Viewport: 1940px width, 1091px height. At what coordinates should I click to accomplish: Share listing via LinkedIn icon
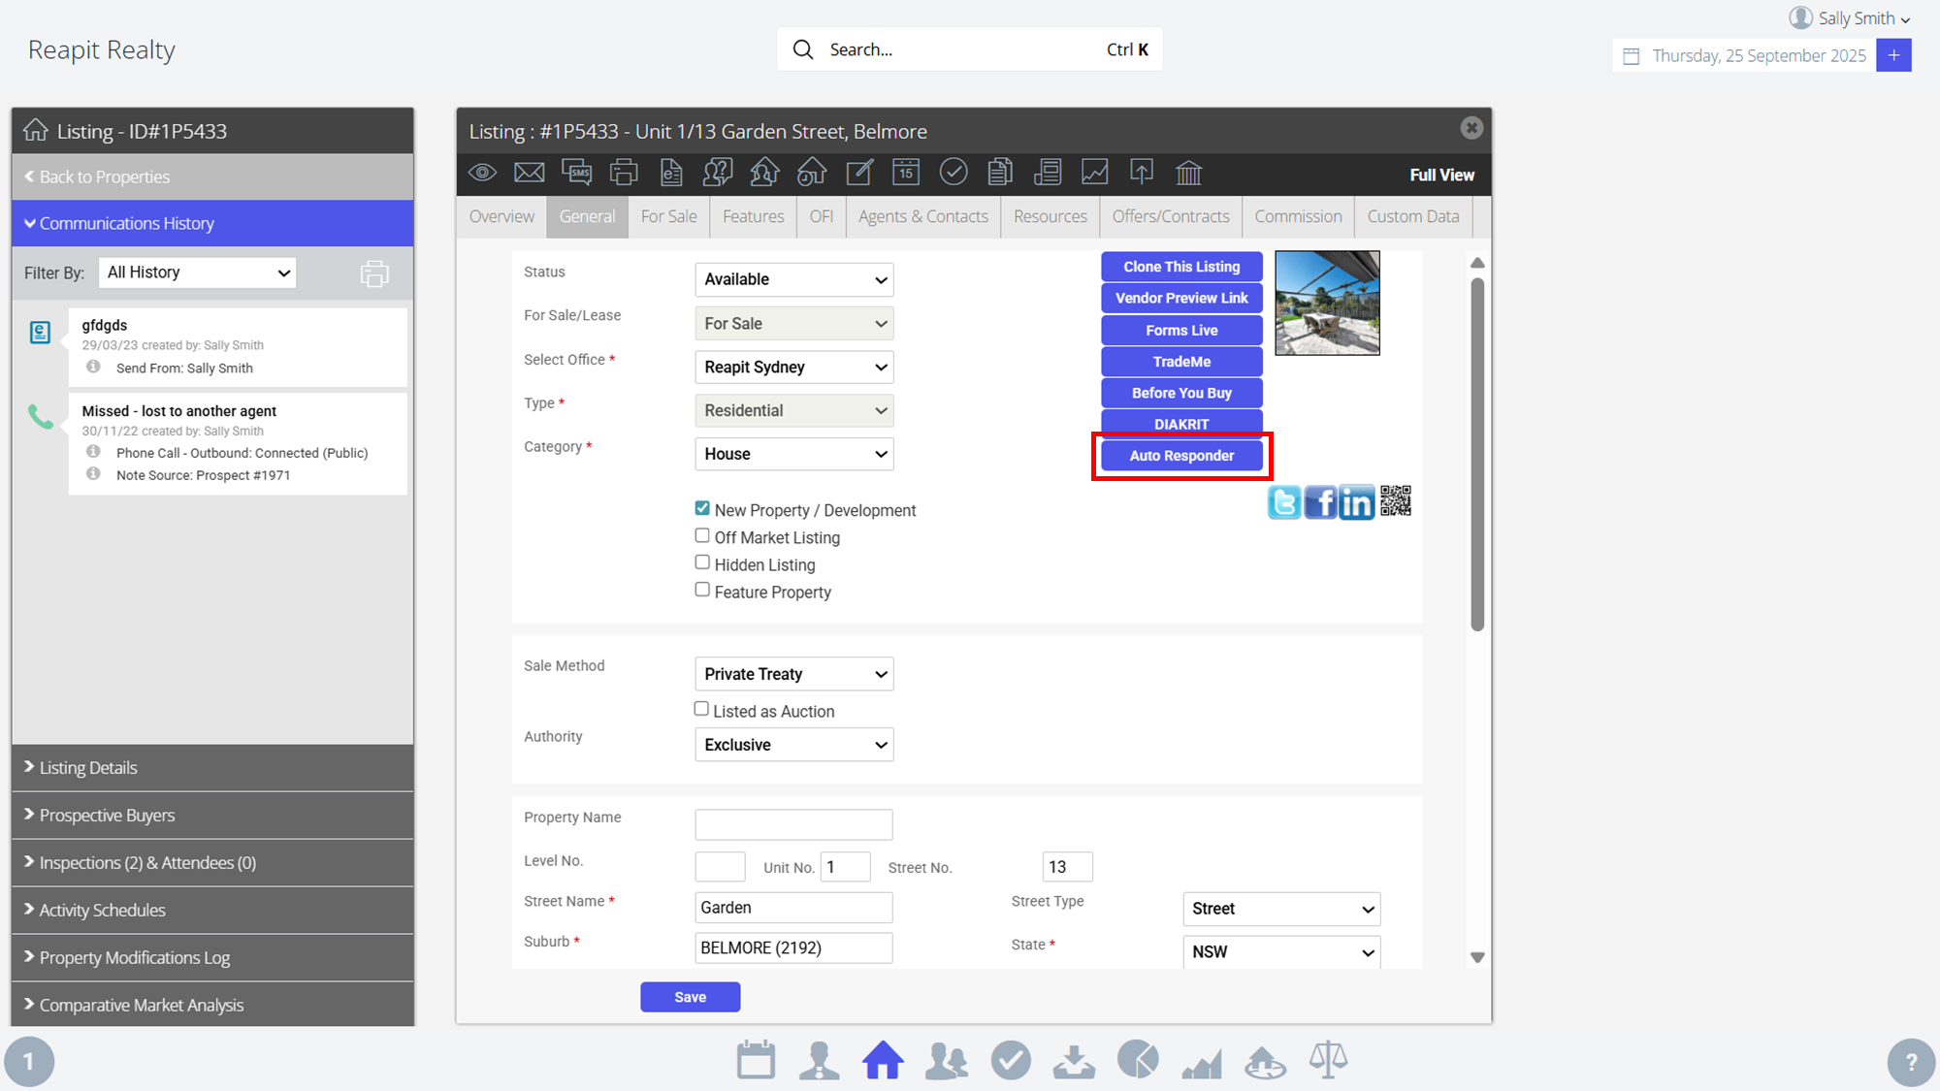(x=1356, y=502)
